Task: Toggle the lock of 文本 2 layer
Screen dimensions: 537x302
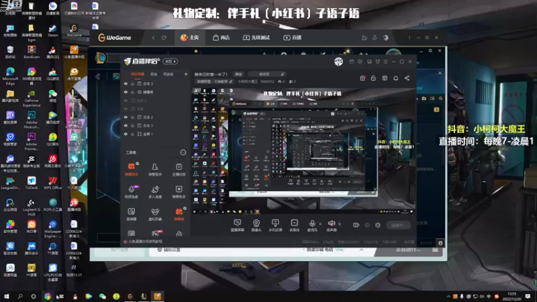Action: coord(132,117)
